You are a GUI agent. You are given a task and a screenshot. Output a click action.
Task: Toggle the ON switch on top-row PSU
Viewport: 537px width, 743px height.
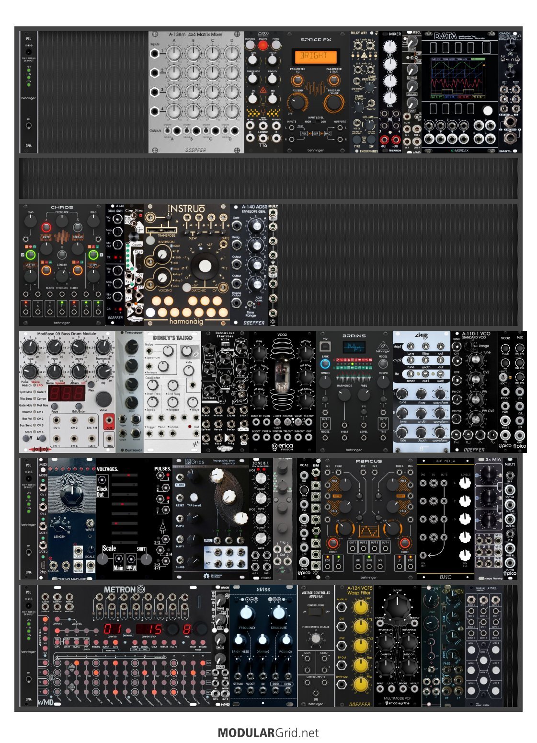pos(29,126)
